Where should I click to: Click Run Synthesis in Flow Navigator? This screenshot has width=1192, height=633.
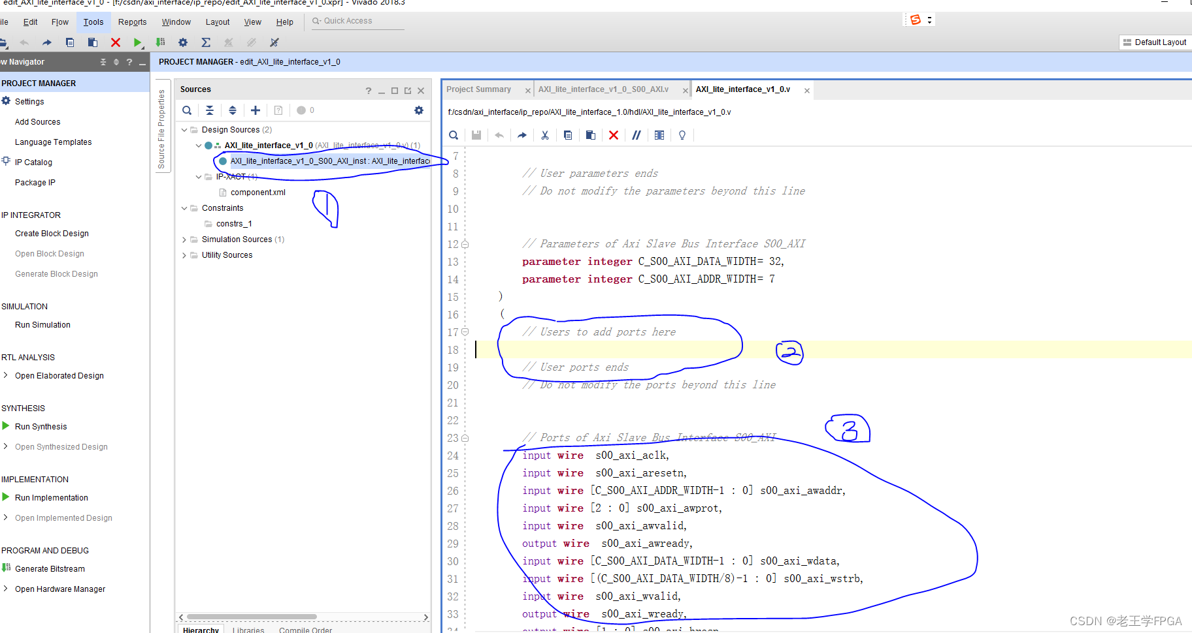[x=41, y=427]
